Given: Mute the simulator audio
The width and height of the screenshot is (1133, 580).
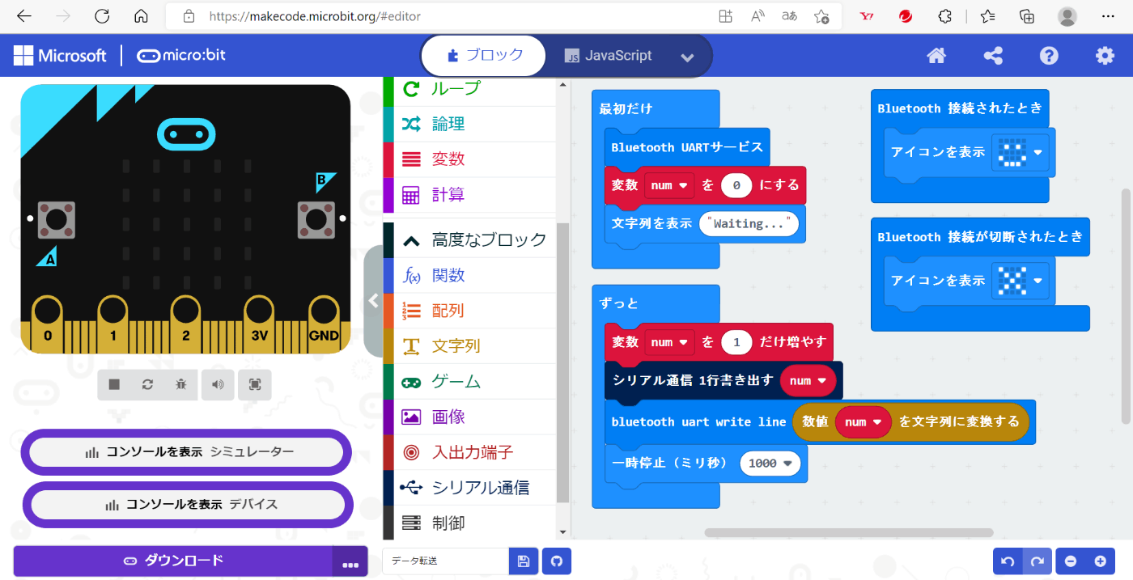Looking at the screenshot, I should (x=218, y=384).
